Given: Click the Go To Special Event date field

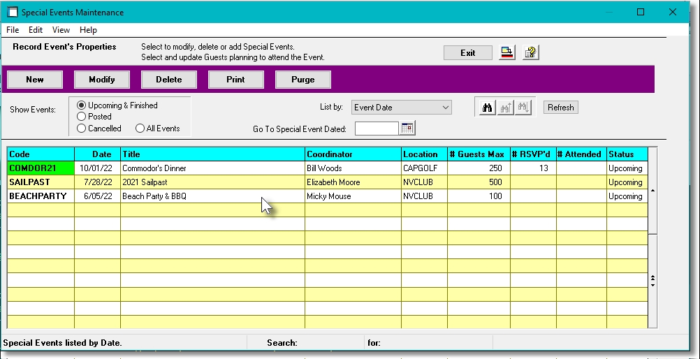Looking at the screenshot, I should coord(377,129).
